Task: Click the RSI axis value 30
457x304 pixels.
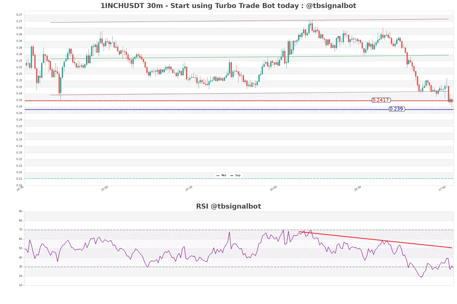Action: click(20, 267)
